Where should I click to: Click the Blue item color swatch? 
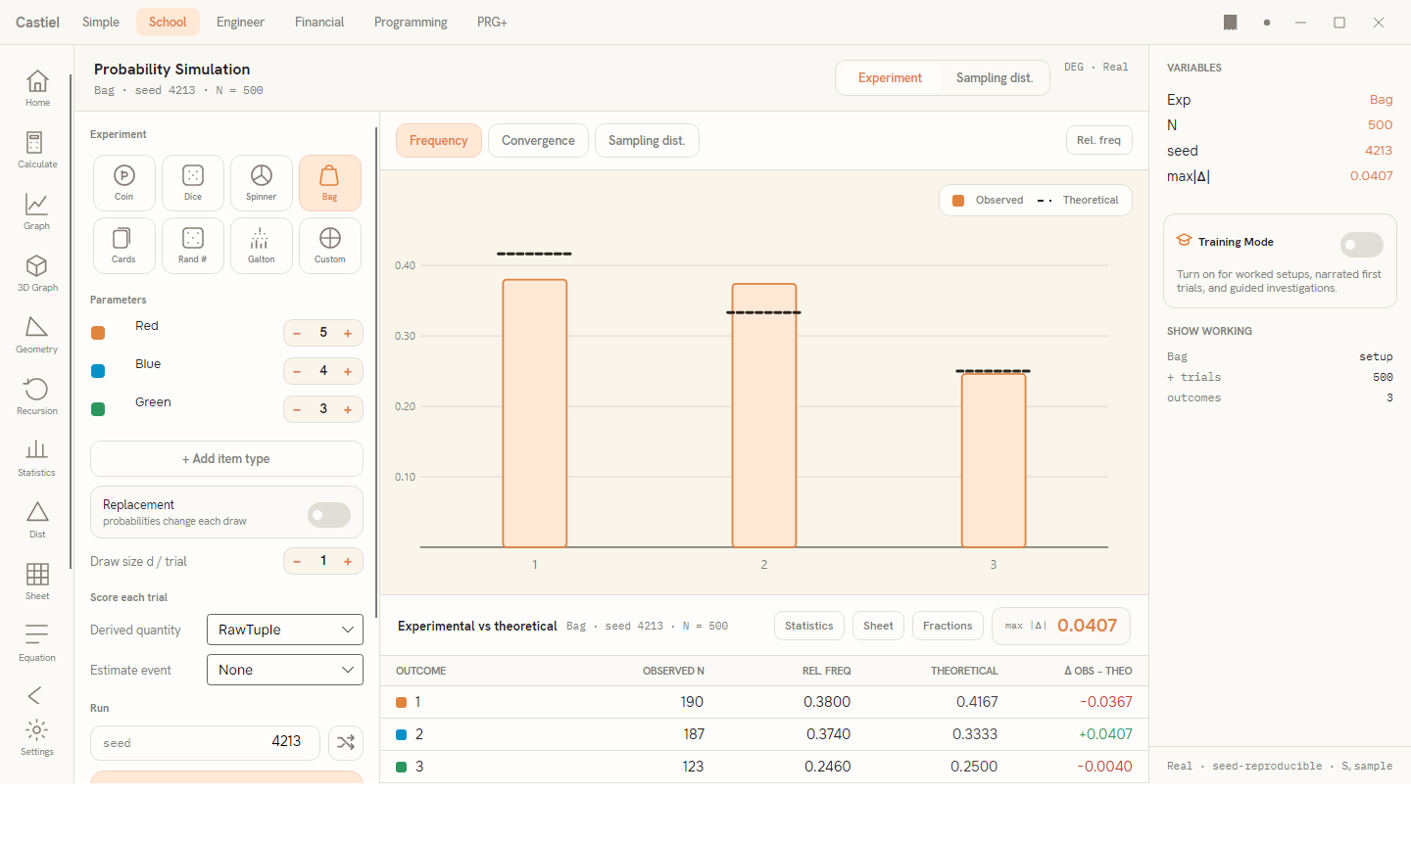point(98,371)
